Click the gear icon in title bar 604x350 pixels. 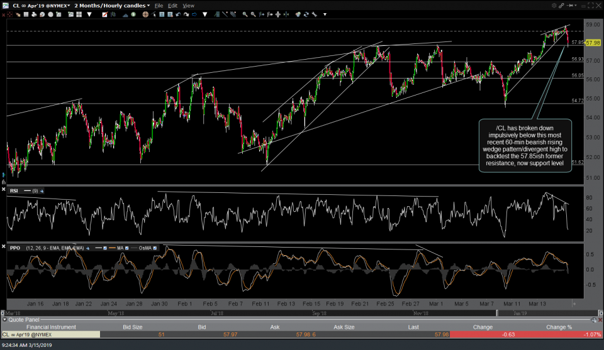click(x=554, y=6)
